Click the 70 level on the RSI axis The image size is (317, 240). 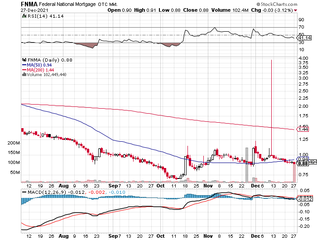[301, 27]
